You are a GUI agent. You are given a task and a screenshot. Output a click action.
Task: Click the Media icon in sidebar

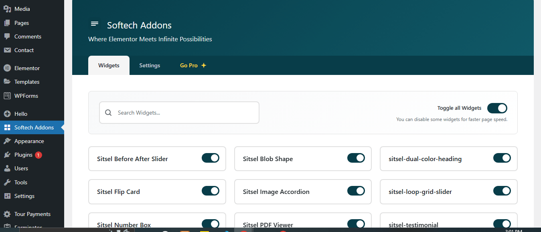coord(7,9)
